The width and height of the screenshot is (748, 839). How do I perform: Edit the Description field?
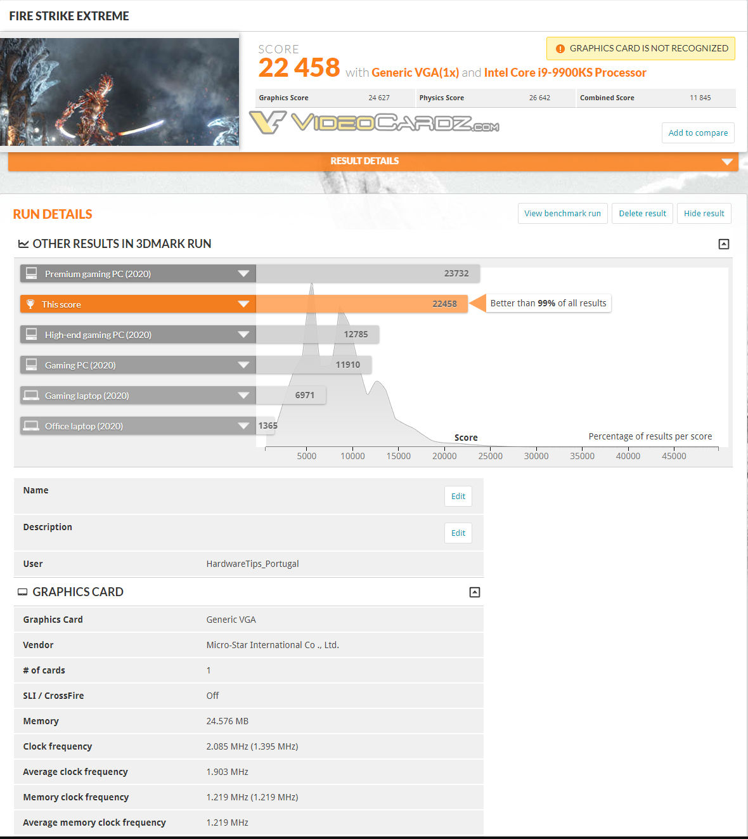[458, 533]
